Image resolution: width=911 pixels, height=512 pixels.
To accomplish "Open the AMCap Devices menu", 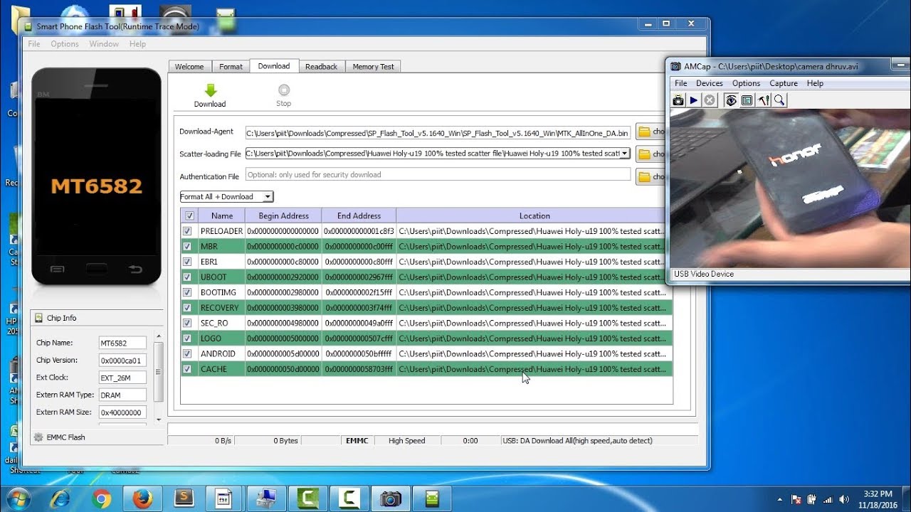I will (710, 83).
